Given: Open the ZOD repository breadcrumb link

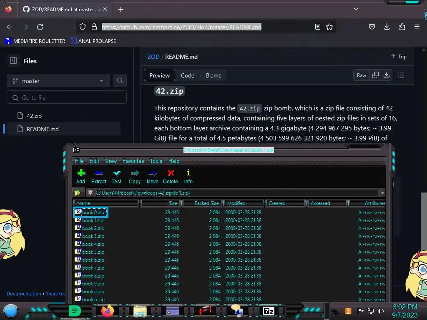Looking at the screenshot, I should 153,57.
